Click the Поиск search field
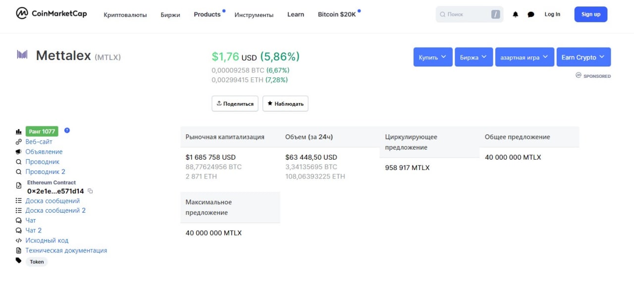This screenshot has width=634, height=287. tap(470, 14)
